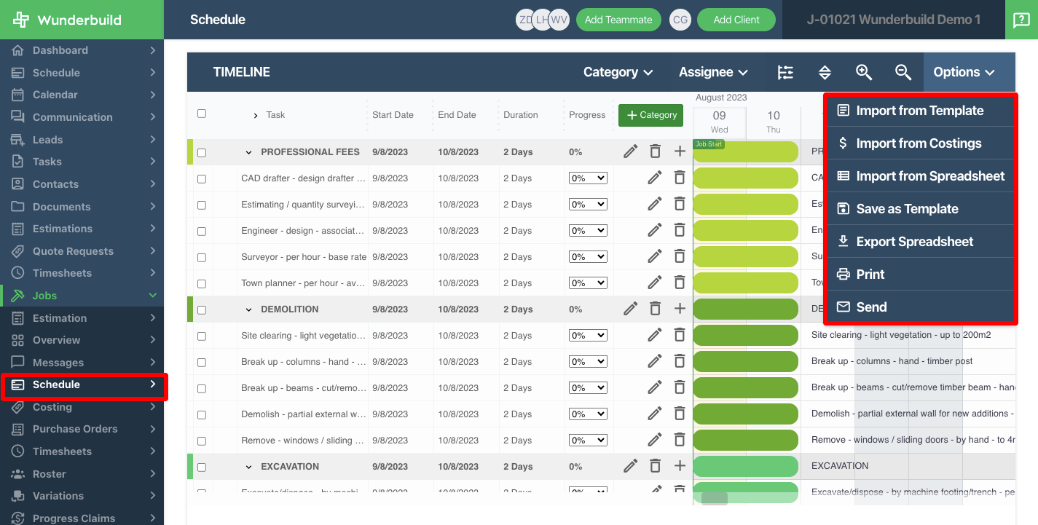Edit the CAD drafter task
This screenshot has height=525, width=1038.
click(x=655, y=178)
